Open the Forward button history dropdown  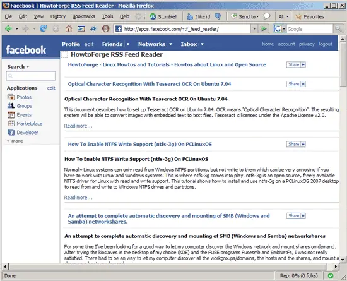(x=34, y=29)
